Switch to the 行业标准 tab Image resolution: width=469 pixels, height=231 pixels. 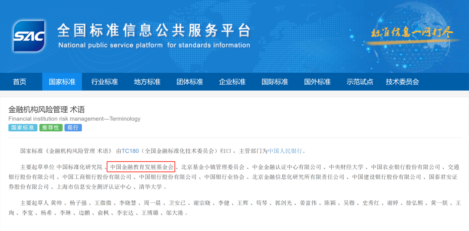[105, 82]
